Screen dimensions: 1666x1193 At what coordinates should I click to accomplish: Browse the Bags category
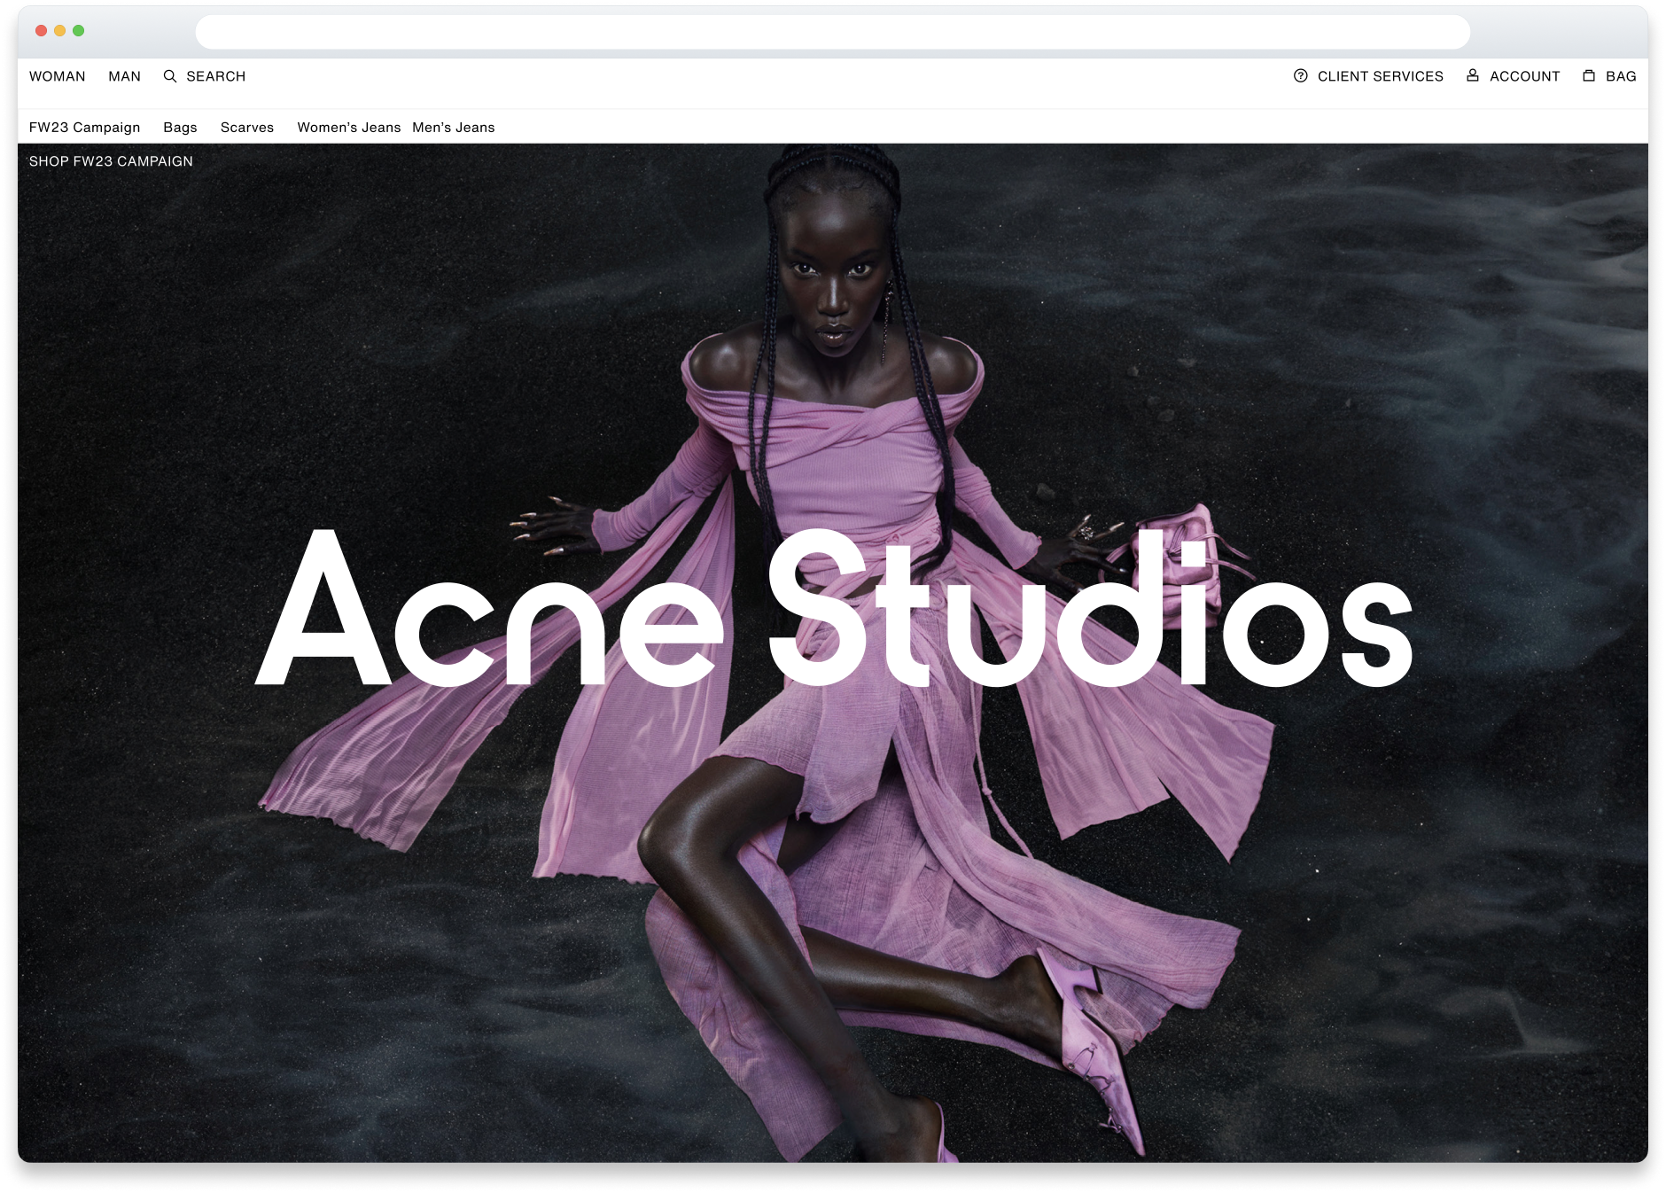click(181, 128)
